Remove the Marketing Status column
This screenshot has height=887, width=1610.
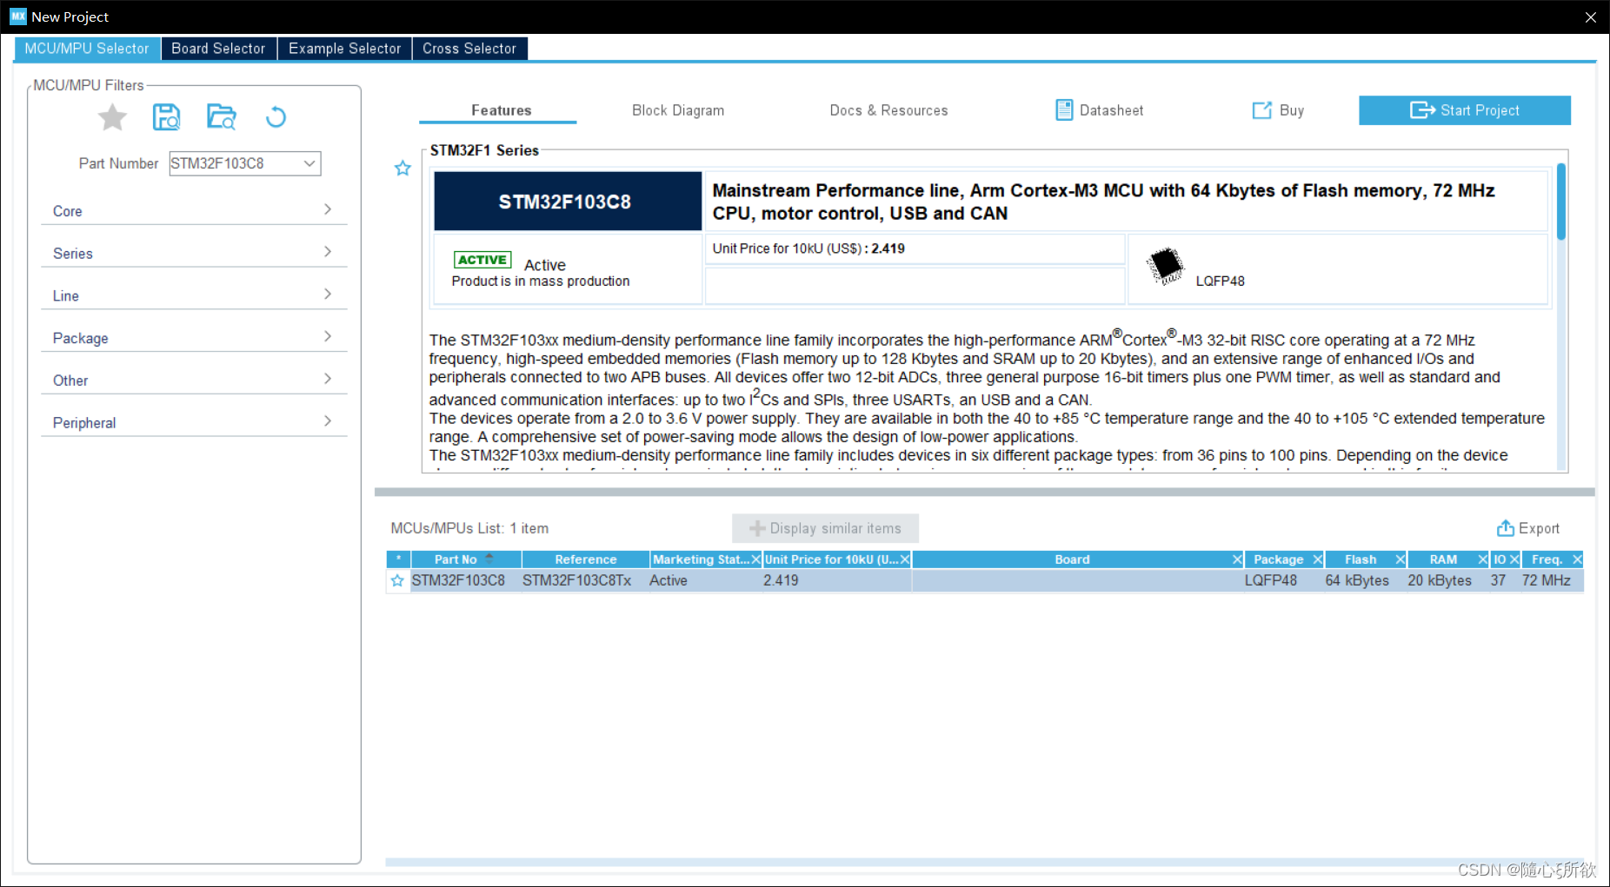coord(755,559)
